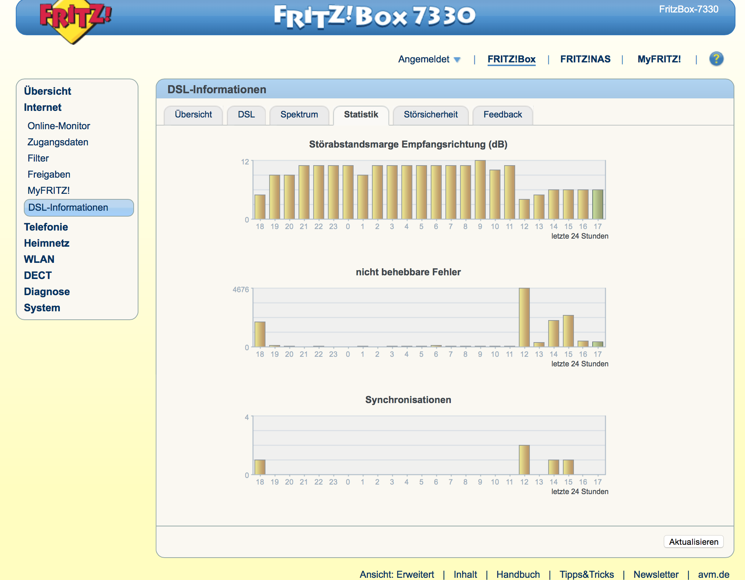The image size is (745, 580).
Task: Click the blue help question mark icon
Action: (x=716, y=59)
